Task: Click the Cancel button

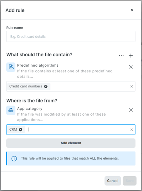Action: tap(113, 181)
